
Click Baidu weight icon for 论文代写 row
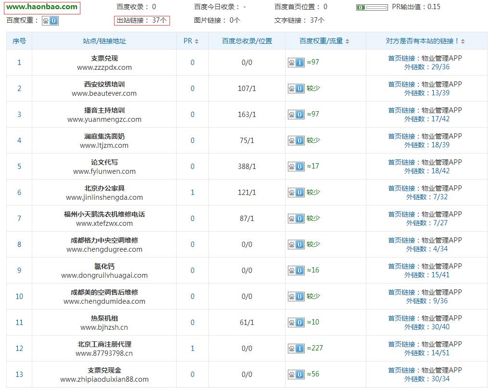tap(296, 167)
